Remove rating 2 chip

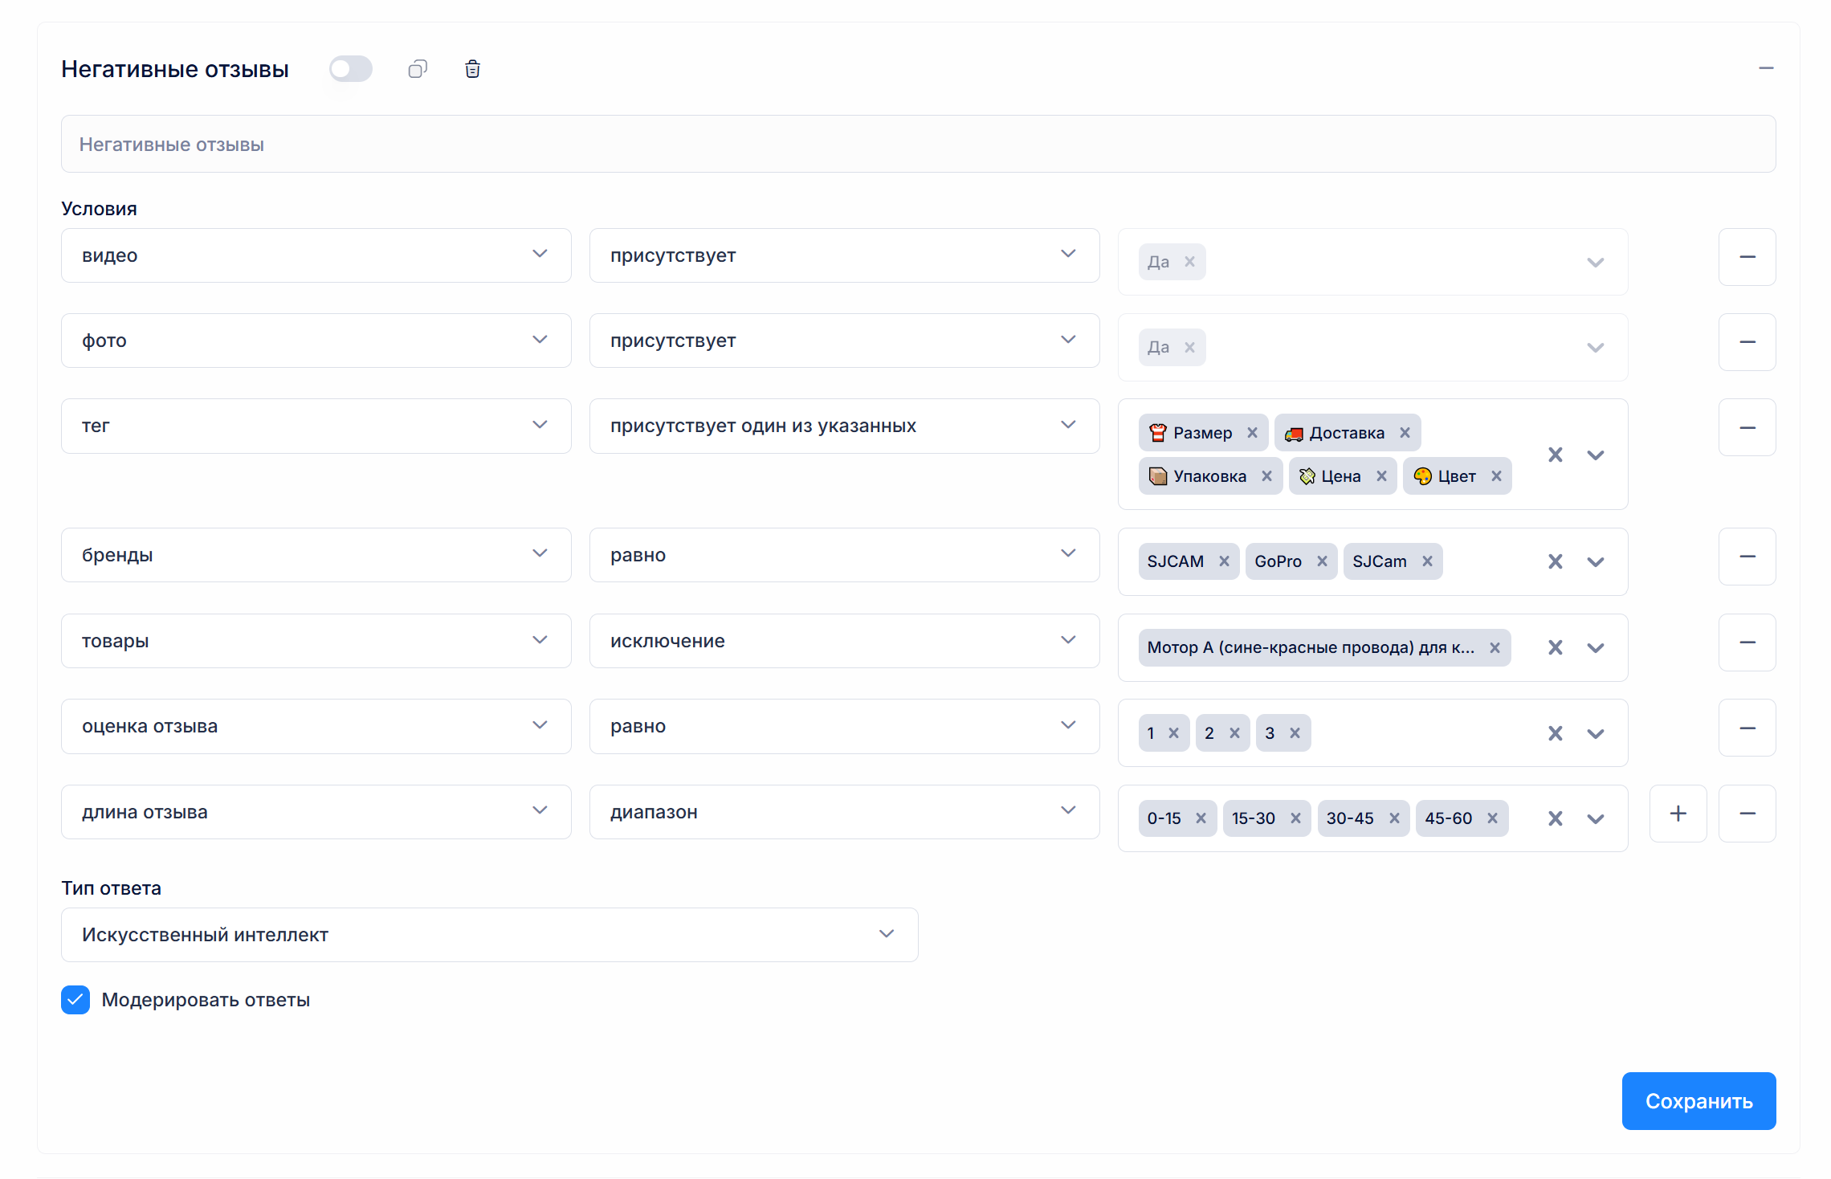pos(1234,733)
